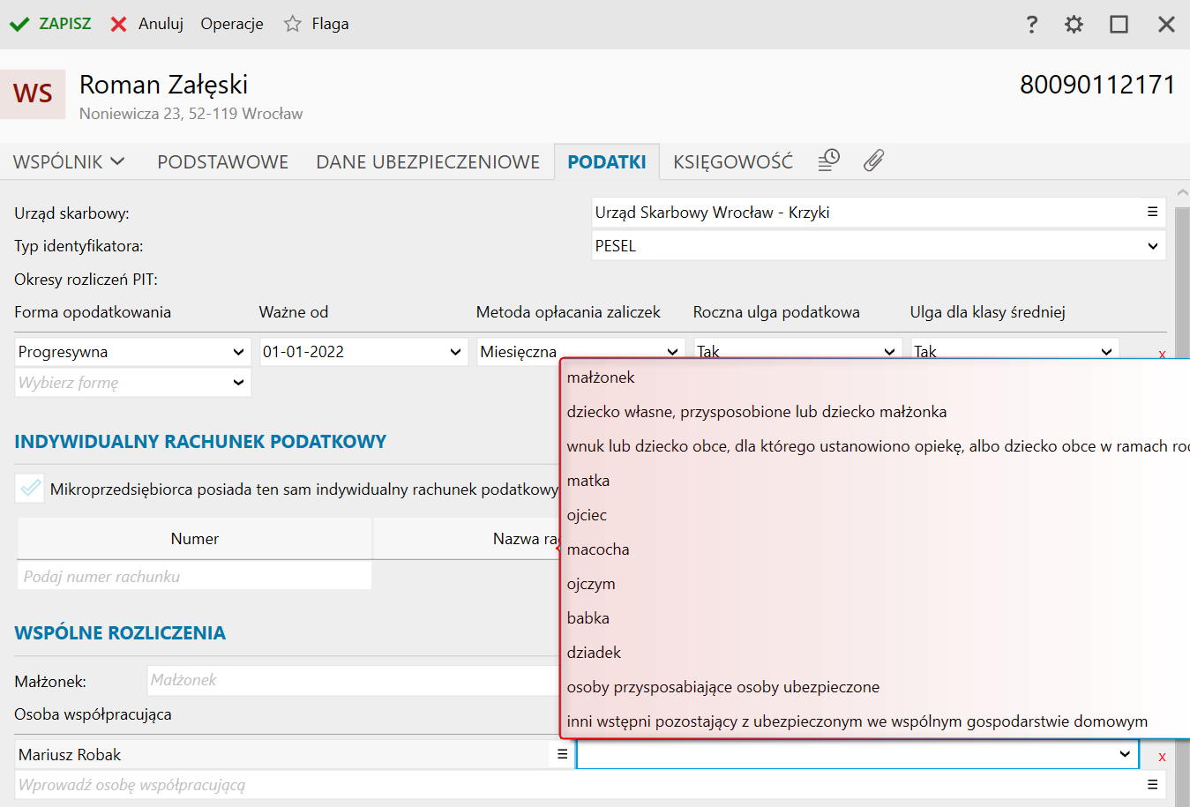The height and width of the screenshot is (807, 1190).
Task: Click the Zapisz save button
Action: [x=51, y=24]
